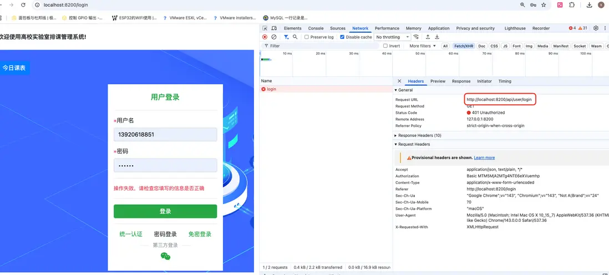The height and width of the screenshot is (275, 609).
Task: Open the Lighthouse panel
Action: coord(515,28)
